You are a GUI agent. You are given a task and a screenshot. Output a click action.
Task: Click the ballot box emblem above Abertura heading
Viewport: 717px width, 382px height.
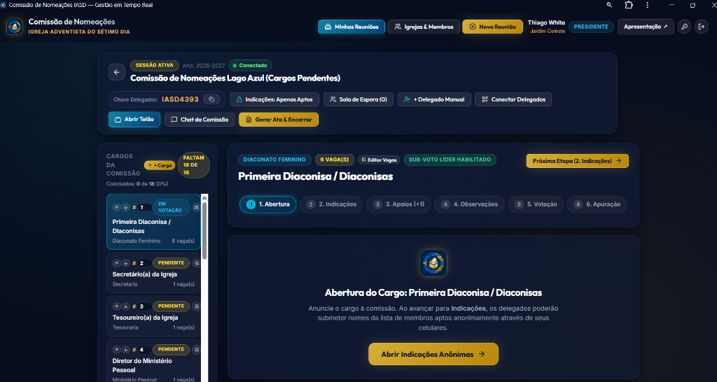[x=433, y=263]
